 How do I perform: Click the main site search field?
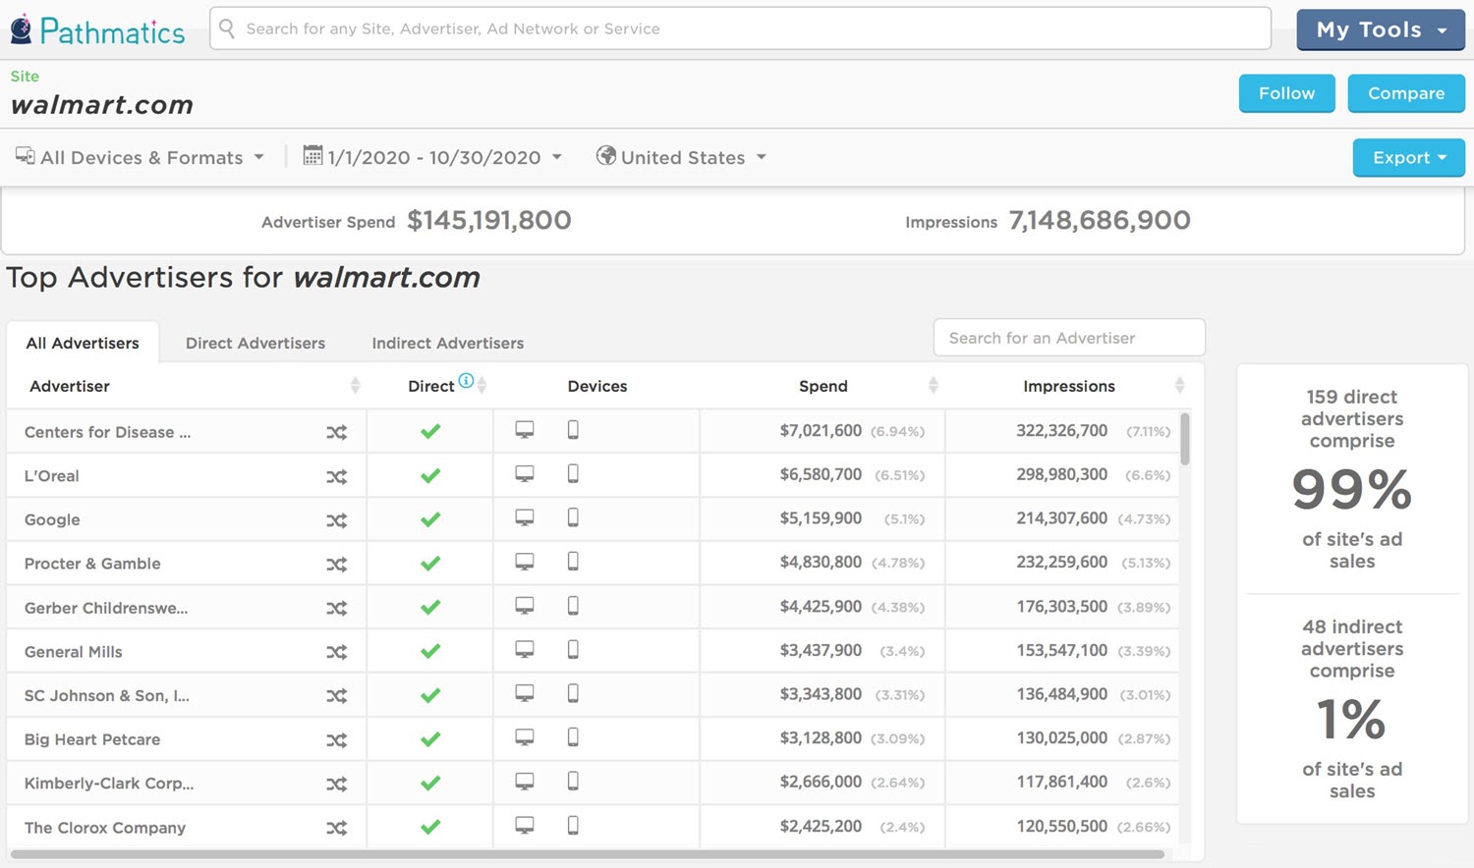point(740,28)
